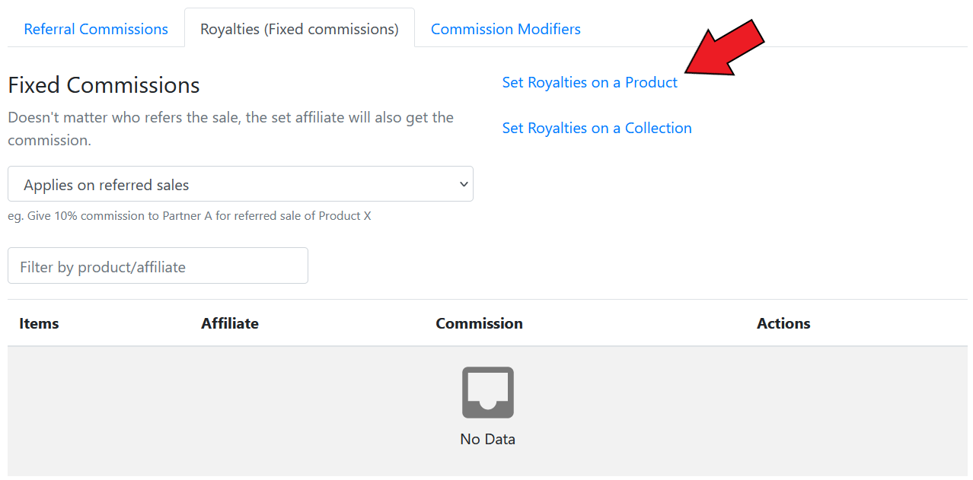Open the Commission Modifiers tab
This screenshot has width=973, height=480.
pos(506,29)
